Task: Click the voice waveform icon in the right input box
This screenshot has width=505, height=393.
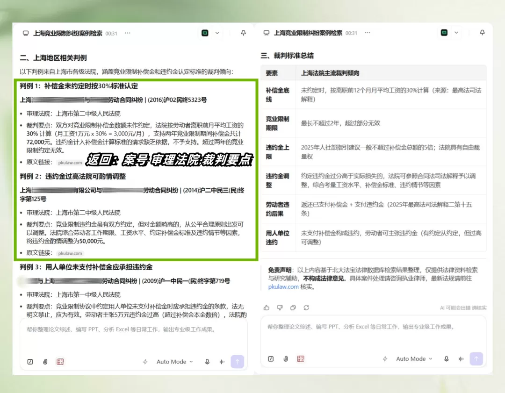Action: (461, 359)
